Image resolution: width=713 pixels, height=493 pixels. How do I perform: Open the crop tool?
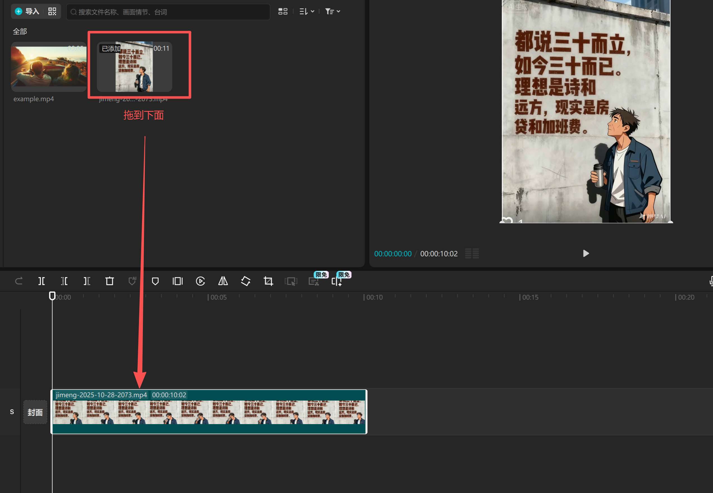pos(268,281)
